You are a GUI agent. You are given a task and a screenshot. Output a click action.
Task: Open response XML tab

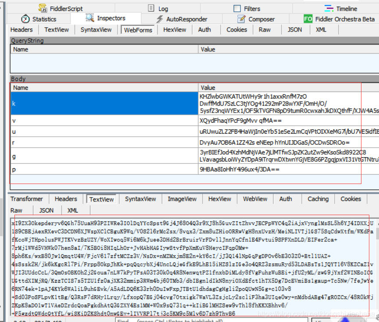click(x=72, y=210)
